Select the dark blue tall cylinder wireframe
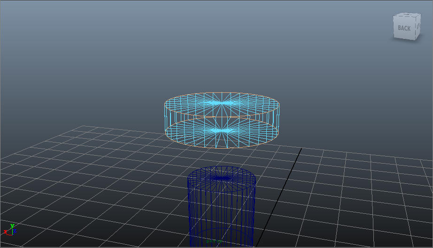 click(x=222, y=207)
